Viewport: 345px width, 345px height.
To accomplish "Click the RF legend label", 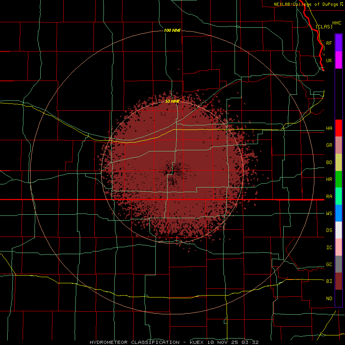I will (329, 43).
